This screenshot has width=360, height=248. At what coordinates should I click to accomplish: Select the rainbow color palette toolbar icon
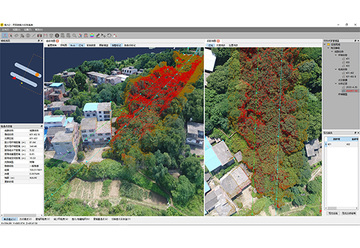point(92,36)
